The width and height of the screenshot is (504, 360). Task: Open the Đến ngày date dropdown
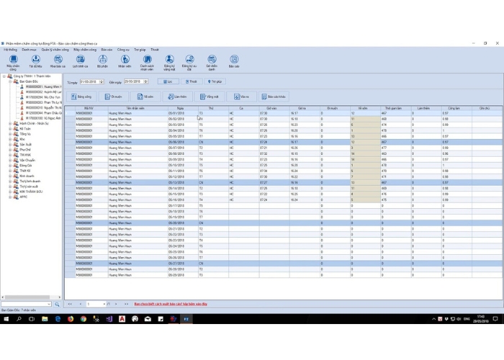(145, 82)
